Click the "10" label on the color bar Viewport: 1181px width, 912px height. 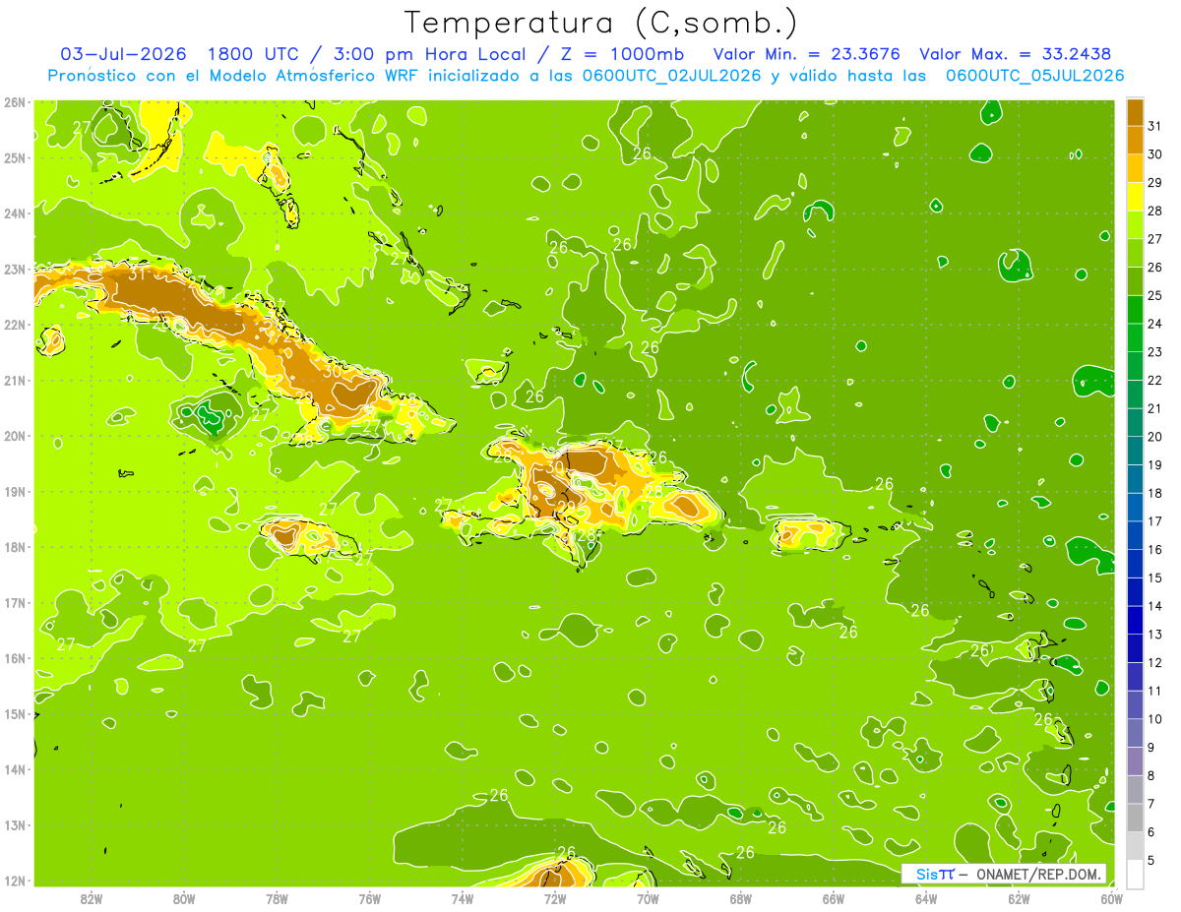(x=1155, y=718)
